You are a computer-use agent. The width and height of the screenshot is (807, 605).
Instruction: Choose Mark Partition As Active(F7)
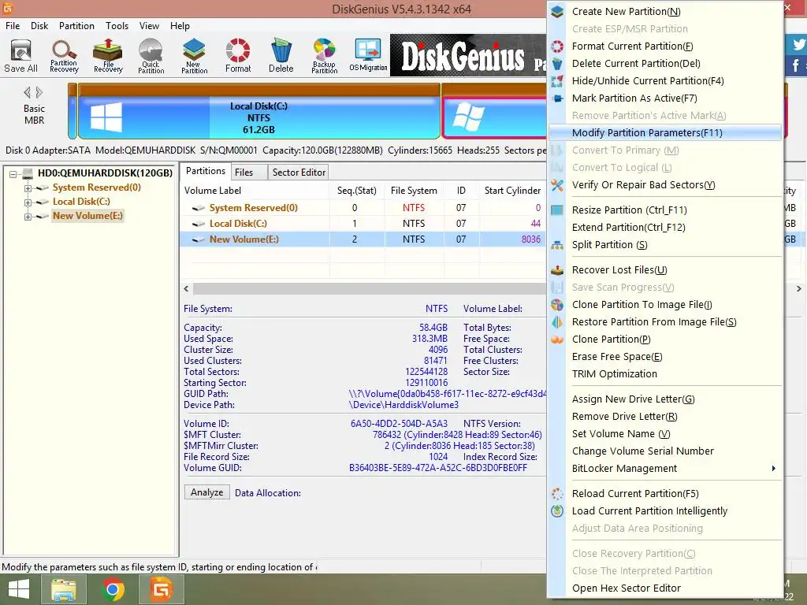click(x=665, y=98)
